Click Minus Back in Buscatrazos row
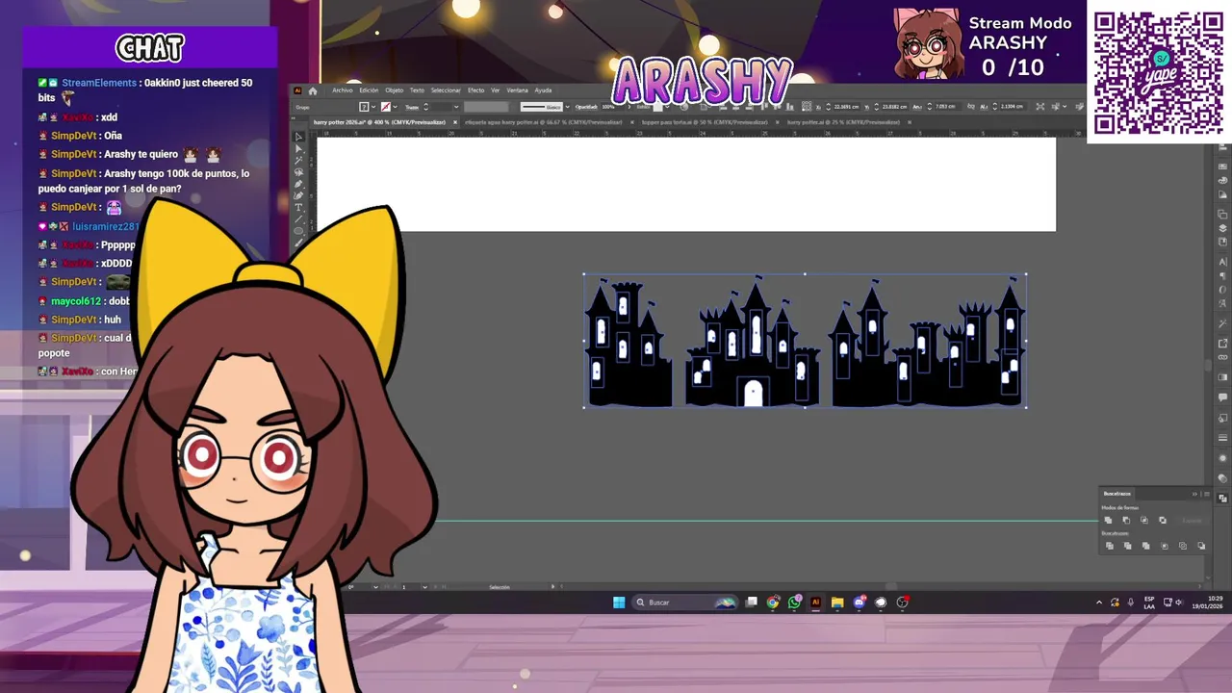This screenshot has height=693, width=1232. pos(1201,546)
